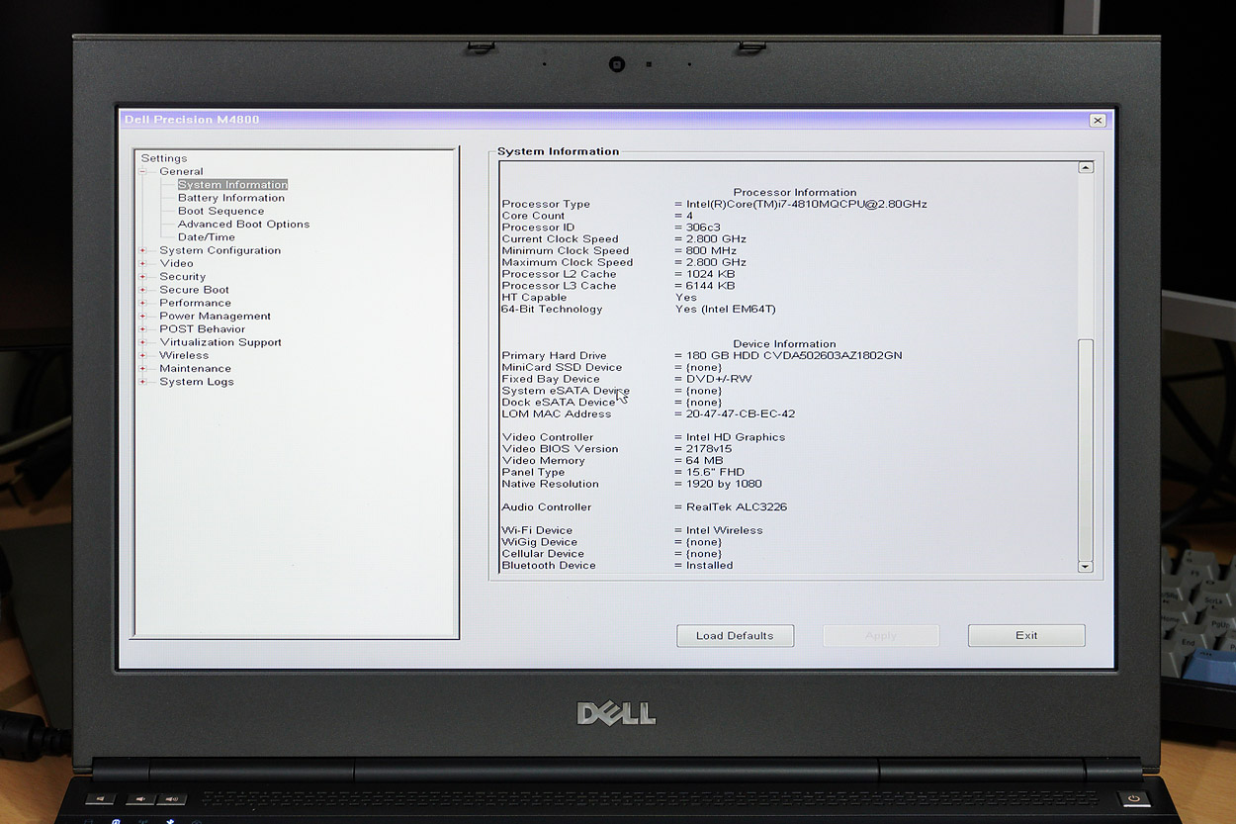The width and height of the screenshot is (1236, 824).
Task: Select System Configuration label
Action: coord(221,250)
